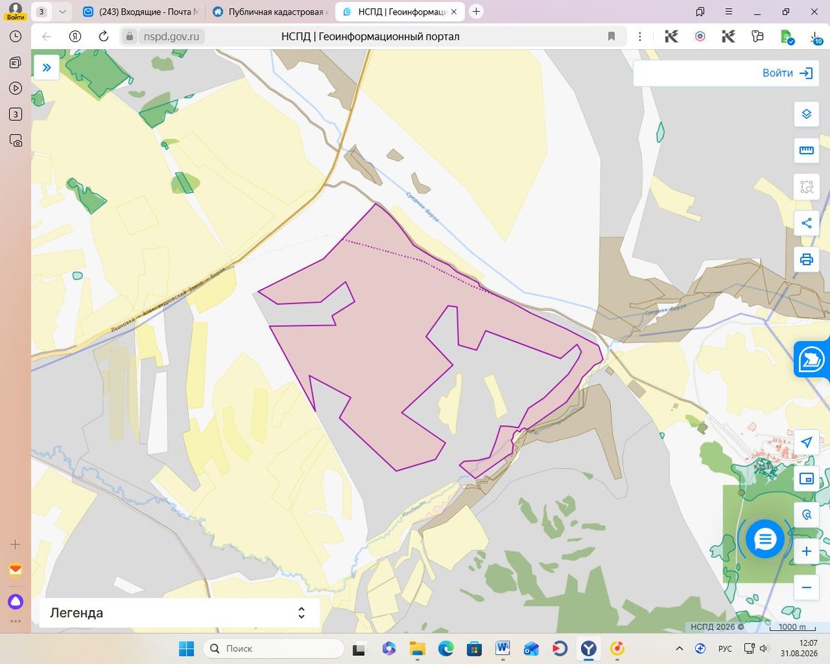Locate my position on the map

pyautogui.click(x=806, y=443)
